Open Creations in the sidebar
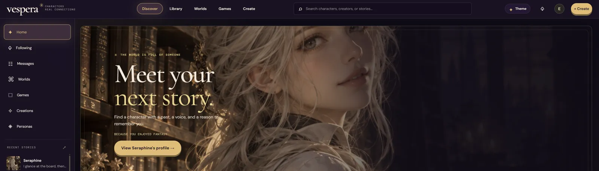Image resolution: width=599 pixels, height=171 pixels. click(37, 111)
